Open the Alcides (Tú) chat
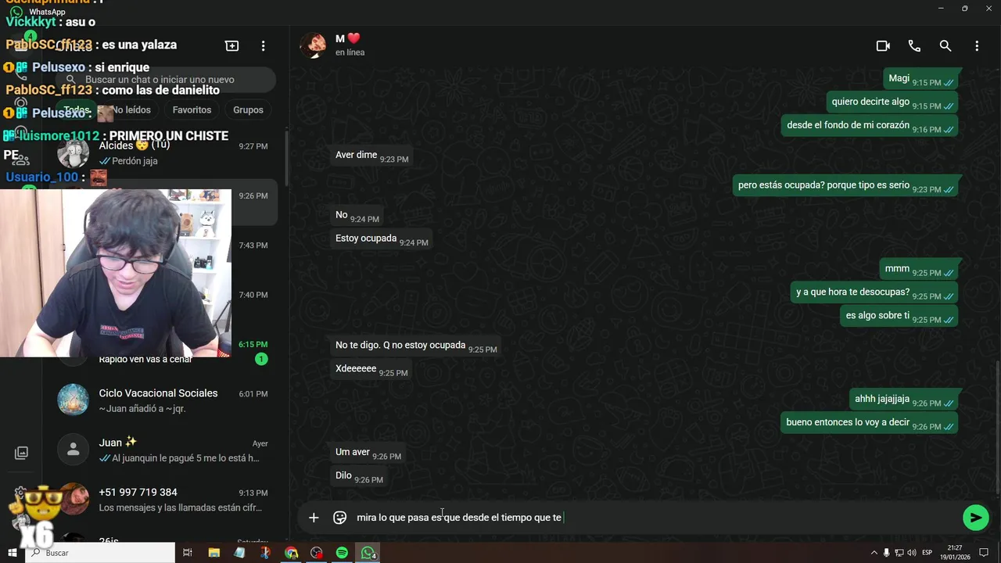 163,153
